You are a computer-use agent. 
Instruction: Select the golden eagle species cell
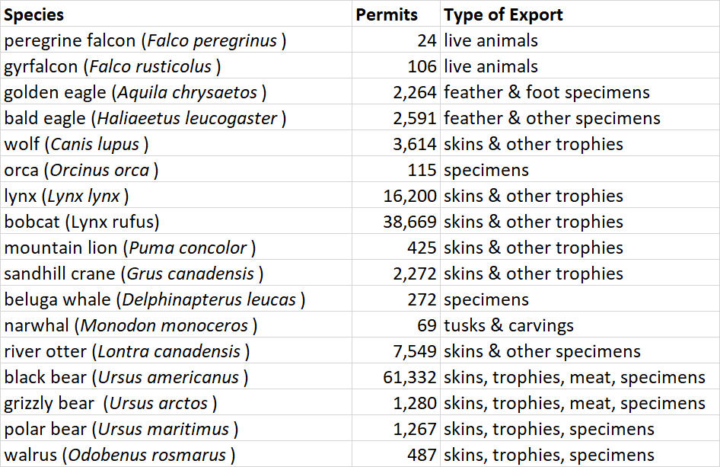point(135,92)
